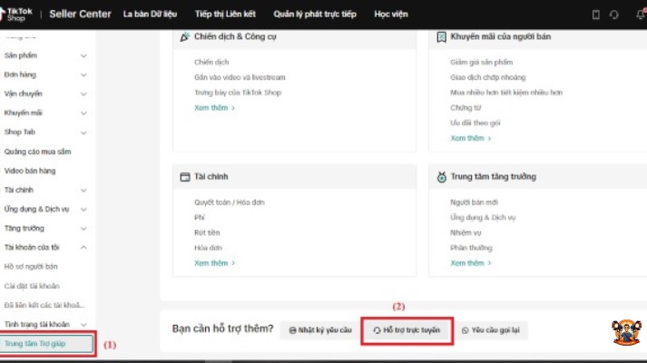Click the Yêu cầu gọi lại button

492,331
